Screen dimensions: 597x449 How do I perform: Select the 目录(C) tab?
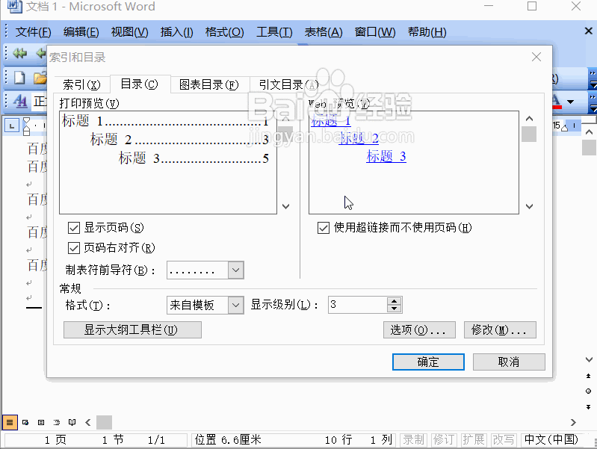point(139,84)
